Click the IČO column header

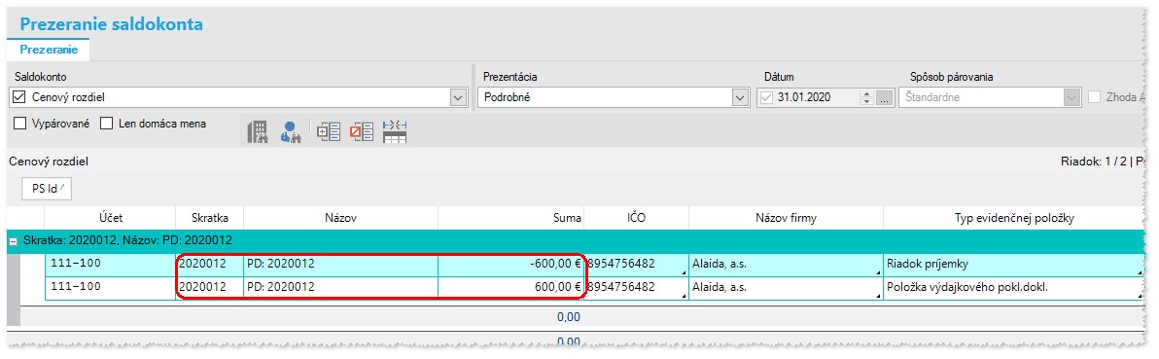tap(637, 218)
